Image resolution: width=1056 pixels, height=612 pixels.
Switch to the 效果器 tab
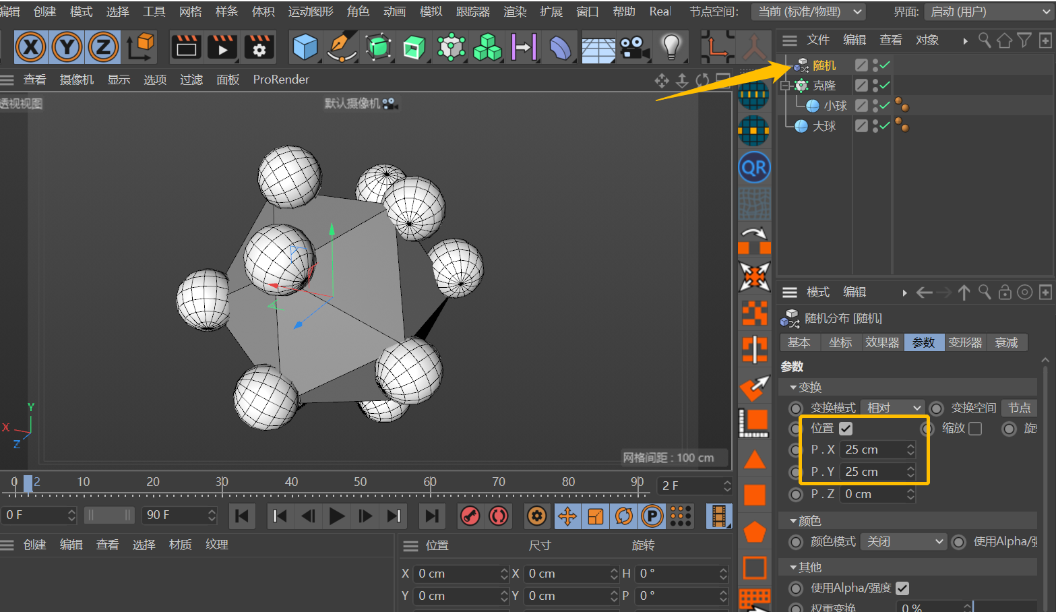click(x=882, y=342)
